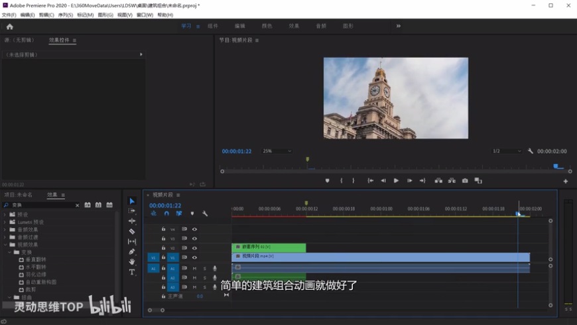Open the playback resolution 1/2 dropdown
The image size is (577, 325).
click(507, 151)
